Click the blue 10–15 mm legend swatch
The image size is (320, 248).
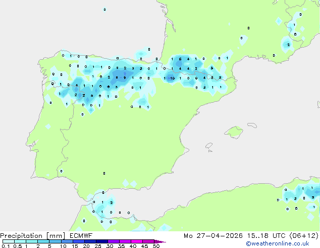click(x=67, y=241)
